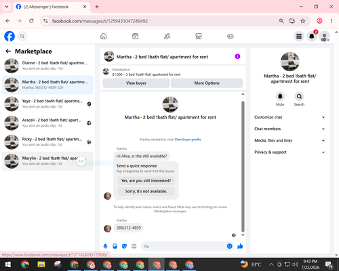Image resolution: width=339 pixels, height=271 pixels.
Task: Open Dianne conversation in list
Action: (x=47, y=66)
